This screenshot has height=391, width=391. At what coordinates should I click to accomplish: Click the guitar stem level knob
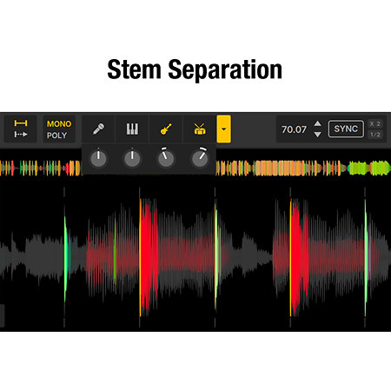pos(166,158)
